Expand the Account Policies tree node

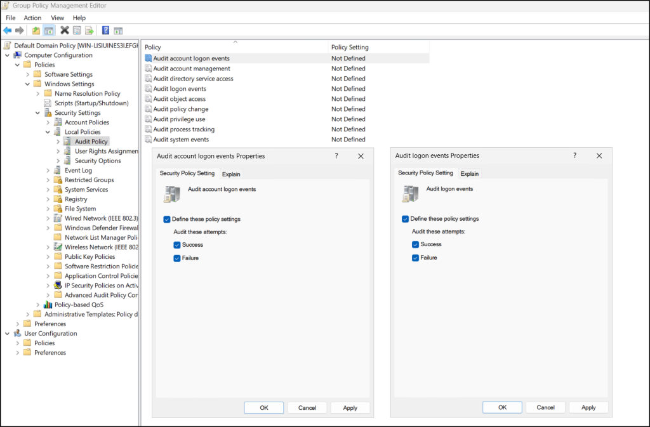point(48,122)
